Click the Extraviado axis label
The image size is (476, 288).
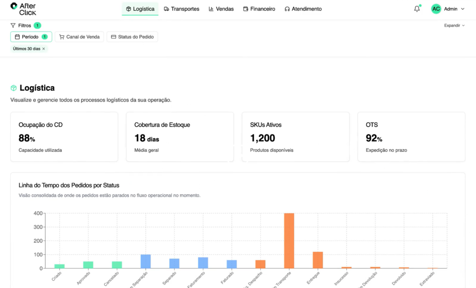click(427, 278)
